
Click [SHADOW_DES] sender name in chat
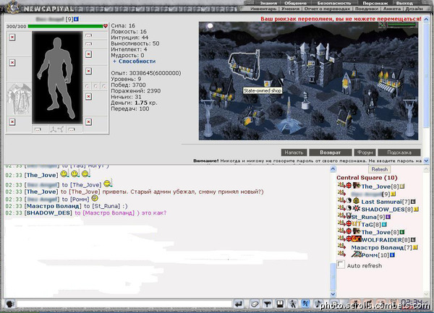tap(48, 213)
